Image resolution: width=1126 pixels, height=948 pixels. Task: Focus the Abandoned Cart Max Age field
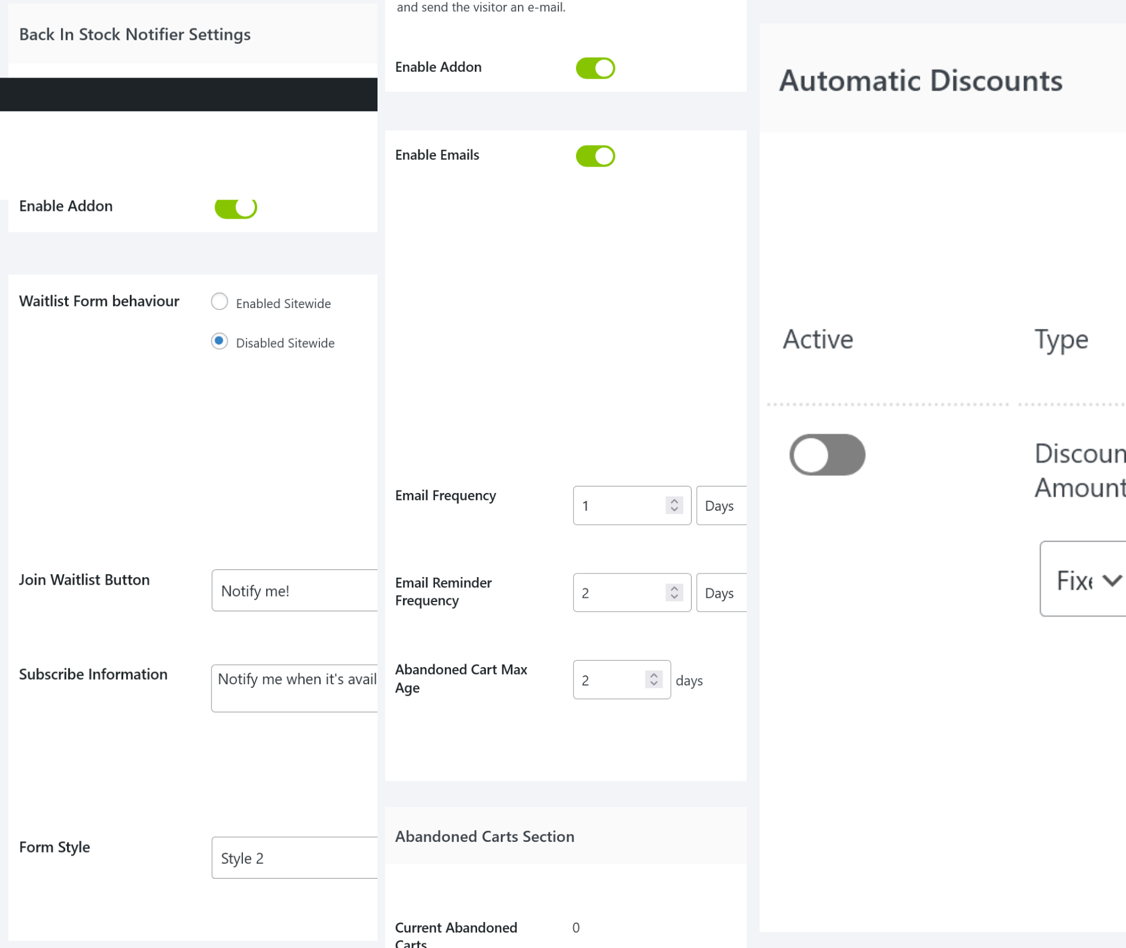[x=607, y=680]
